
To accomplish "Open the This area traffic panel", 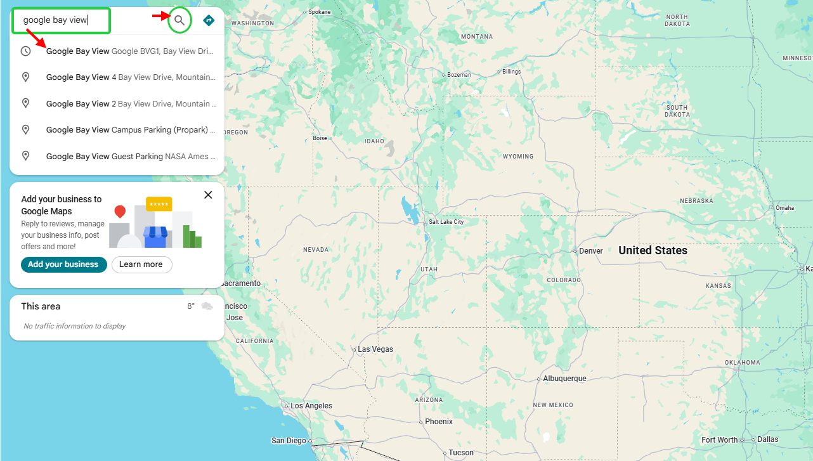I will click(41, 306).
